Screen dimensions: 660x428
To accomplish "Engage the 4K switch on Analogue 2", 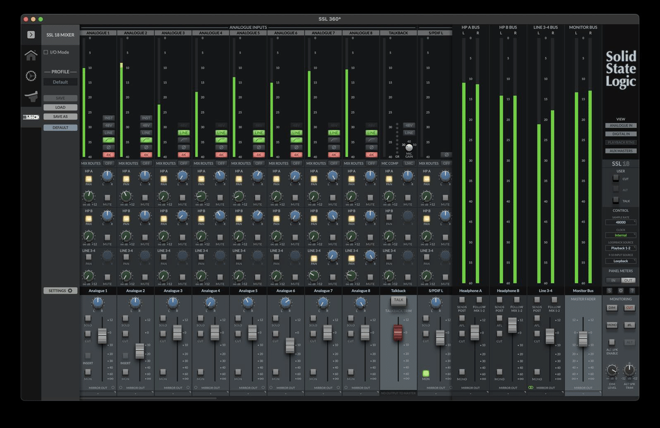I will tap(145, 155).
